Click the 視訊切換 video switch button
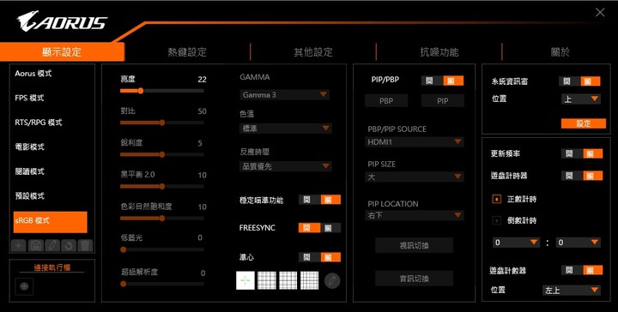Viewport: 618px width, 312px height. coord(414,245)
